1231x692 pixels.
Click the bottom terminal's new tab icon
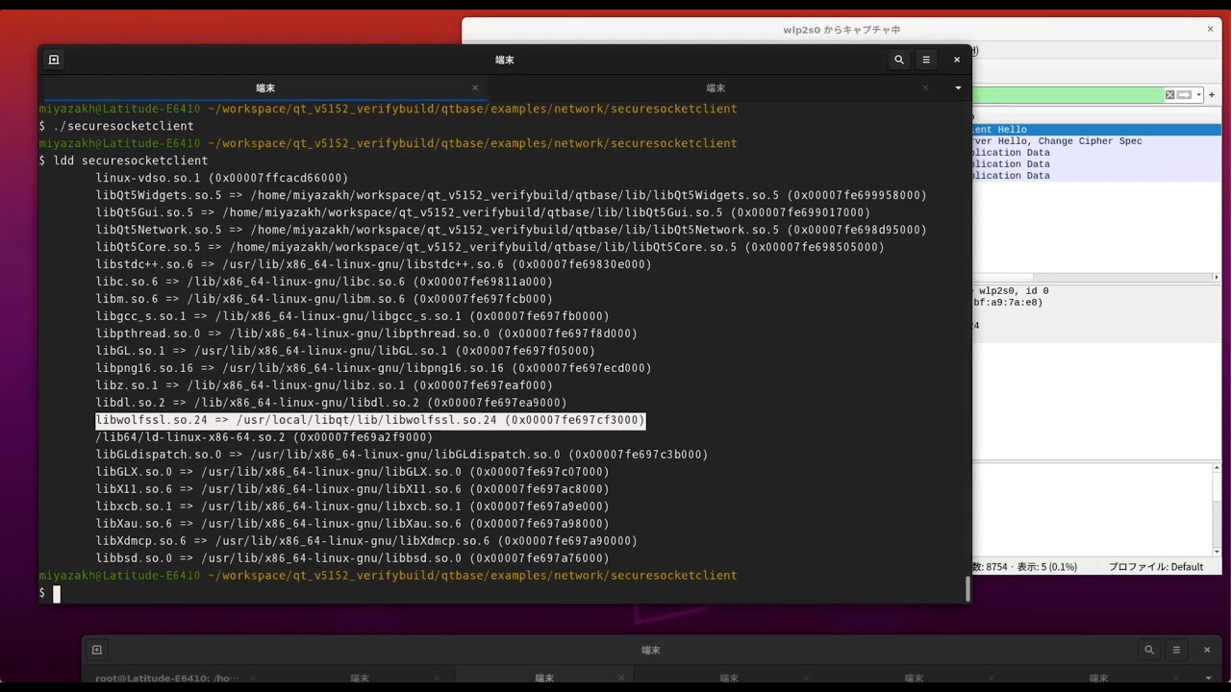(96, 650)
